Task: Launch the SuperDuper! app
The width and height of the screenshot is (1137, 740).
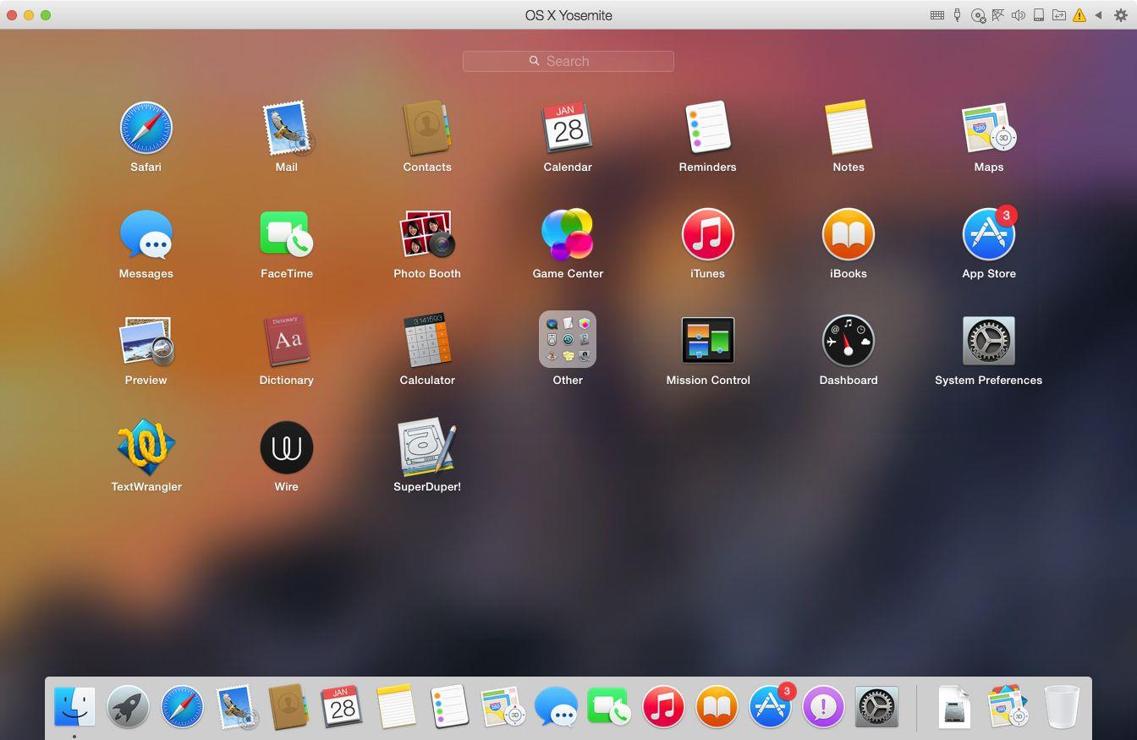Action: pos(426,448)
